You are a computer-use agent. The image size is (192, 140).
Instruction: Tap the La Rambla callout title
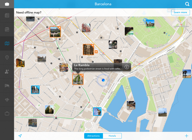pos(82,65)
